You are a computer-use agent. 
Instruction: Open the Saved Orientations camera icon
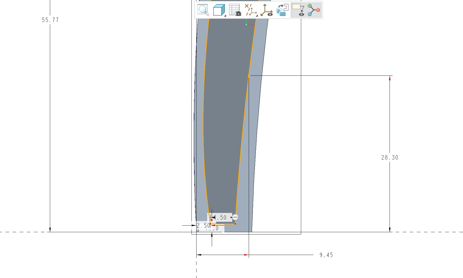click(235, 10)
